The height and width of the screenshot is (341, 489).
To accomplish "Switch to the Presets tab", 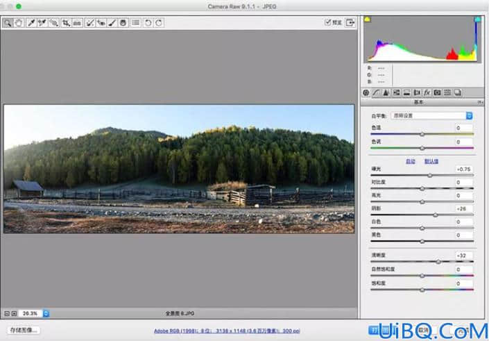I will click(x=447, y=93).
